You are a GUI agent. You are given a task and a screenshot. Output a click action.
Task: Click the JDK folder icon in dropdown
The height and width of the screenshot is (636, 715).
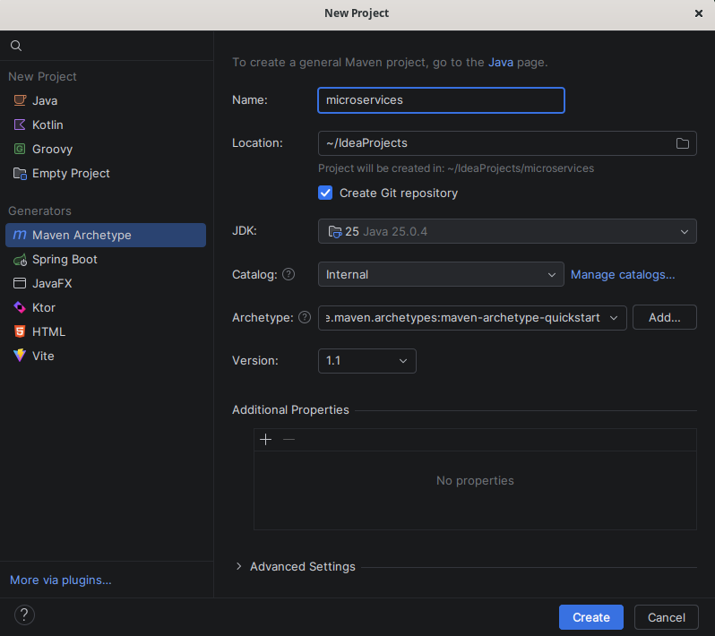click(335, 232)
